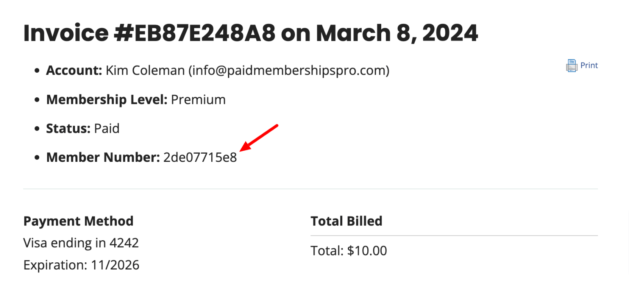Click the bullet beside the Status entry
The height and width of the screenshot is (293, 629).
click(37, 128)
